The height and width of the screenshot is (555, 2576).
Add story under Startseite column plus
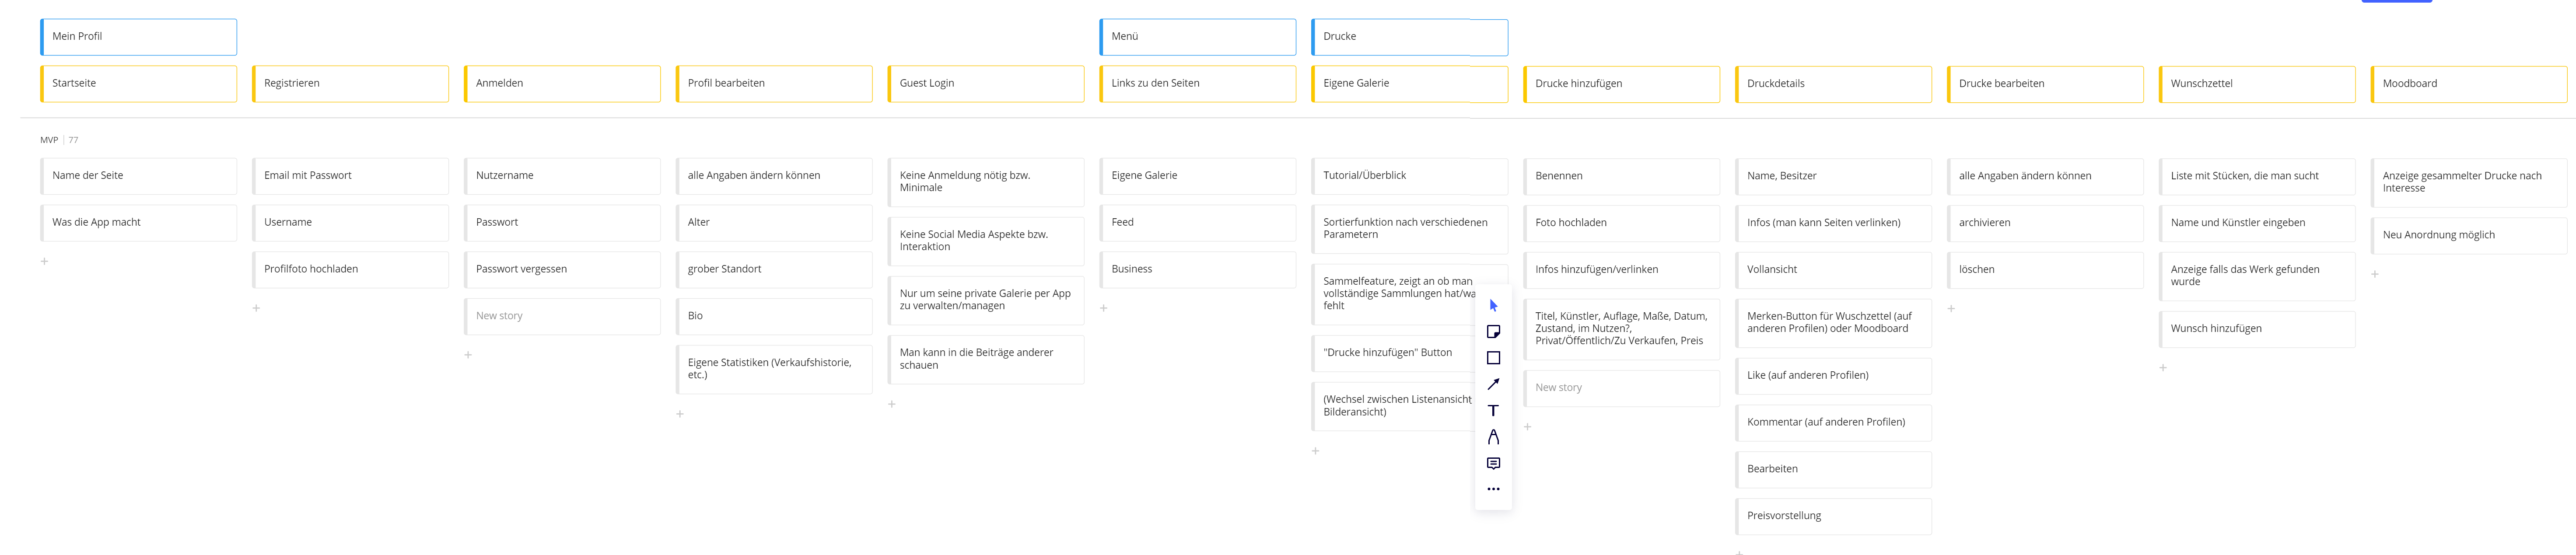click(x=44, y=261)
